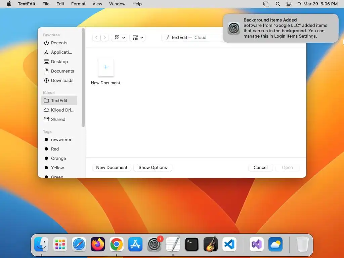Open the Edit menu
The image size is (344, 258).
point(60,4)
